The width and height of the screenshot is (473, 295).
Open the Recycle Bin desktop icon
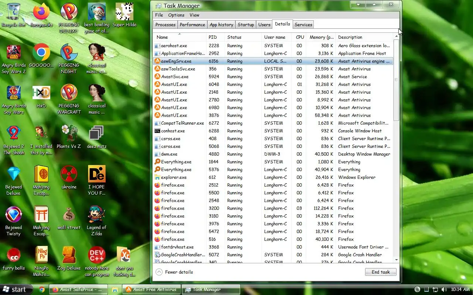click(14, 15)
